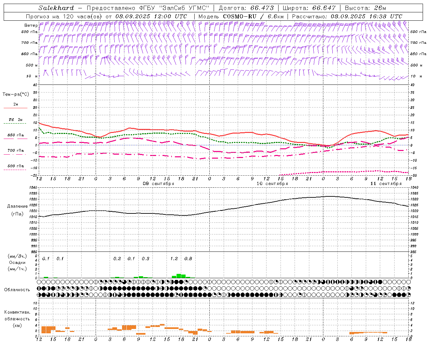
Task: Click the Осадки precipitation label
Action: point(17,263)
